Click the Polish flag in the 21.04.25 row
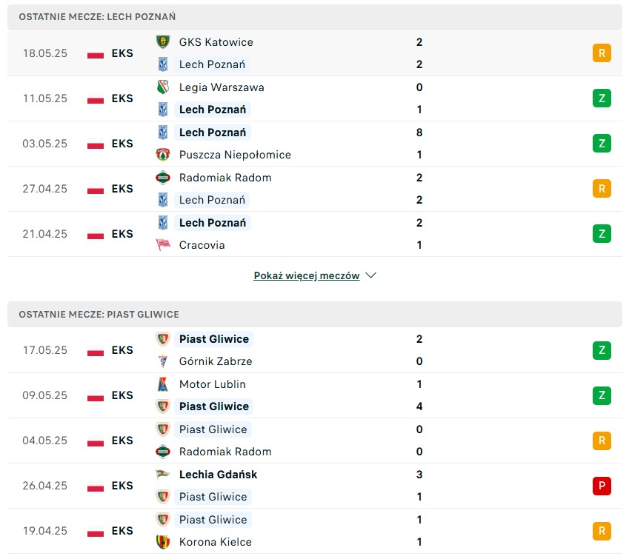Image resolution: width=629 pixels, height=559 pixels. point(96,234)
